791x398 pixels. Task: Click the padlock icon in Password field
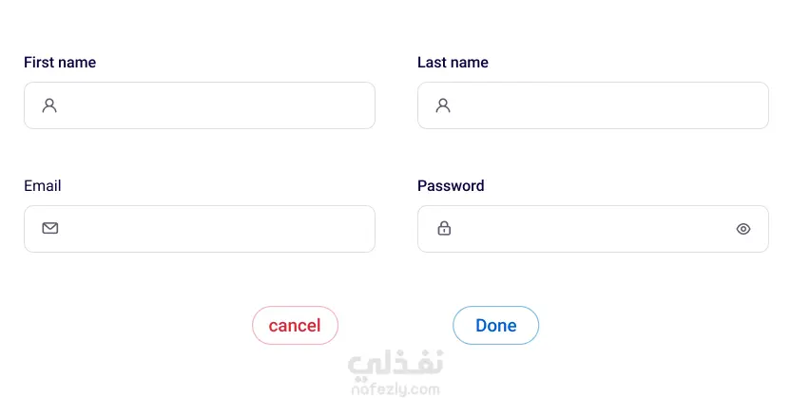click(444, 228)
